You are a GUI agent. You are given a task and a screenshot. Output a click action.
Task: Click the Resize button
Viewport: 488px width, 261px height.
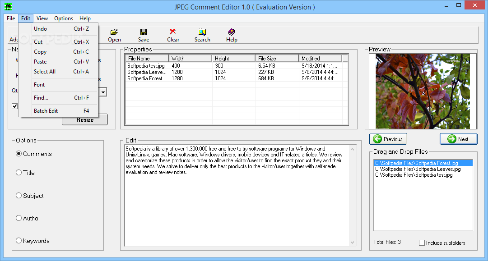pyautogui.click(x=85, y=119)
